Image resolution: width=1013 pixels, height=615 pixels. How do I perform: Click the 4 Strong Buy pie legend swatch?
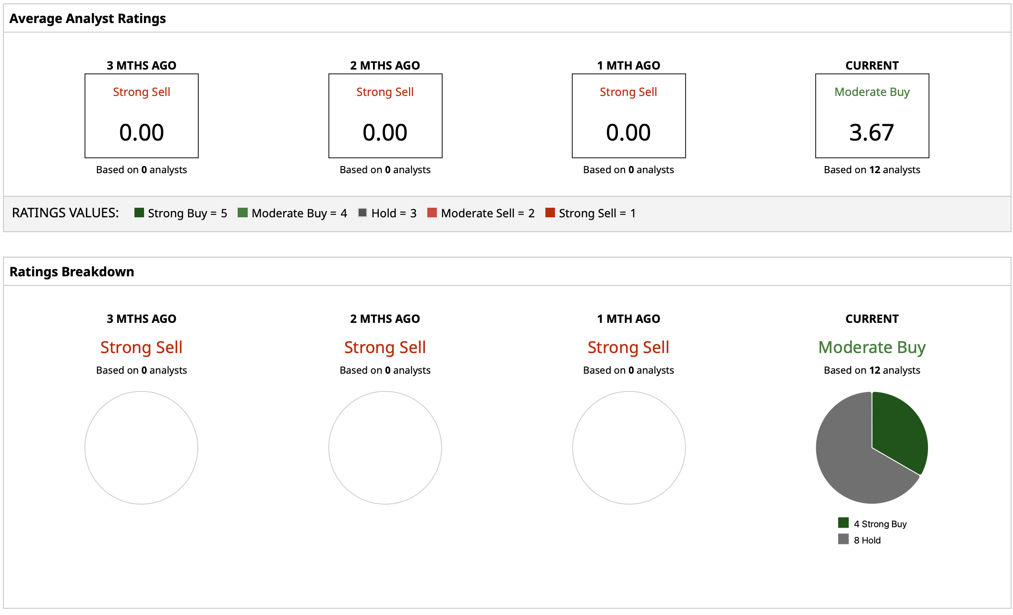(844, 522)
